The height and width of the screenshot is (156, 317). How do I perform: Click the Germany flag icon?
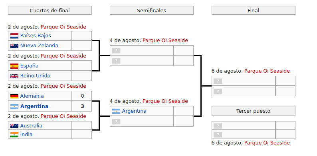tap(14, 96)
